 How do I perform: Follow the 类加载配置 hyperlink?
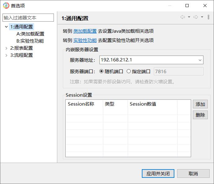point(85,31)
